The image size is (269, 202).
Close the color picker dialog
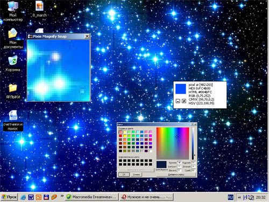195,124
